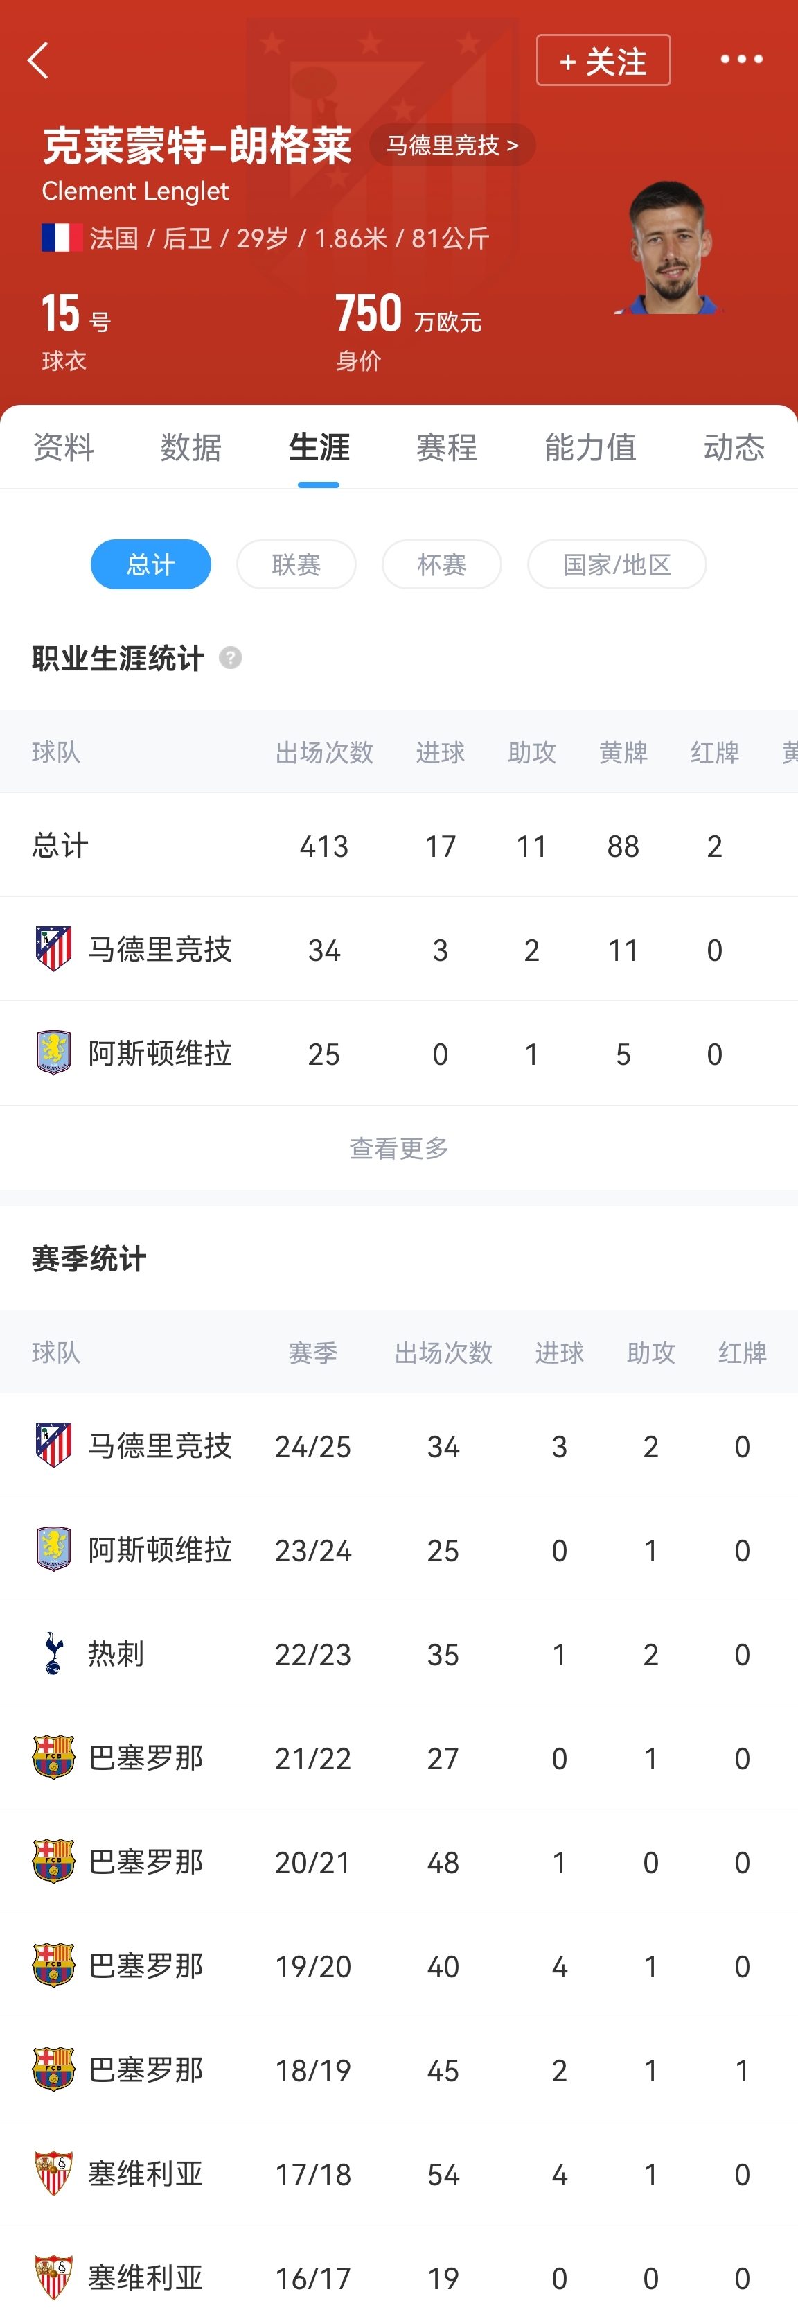Screen dimensions: 798x2319
Task: Select the 国家/地区 filter pill
Action: 617,564
